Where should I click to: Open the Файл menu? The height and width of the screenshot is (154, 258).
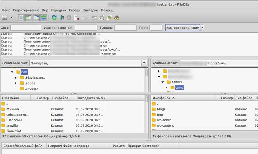(x=6, y=10)
